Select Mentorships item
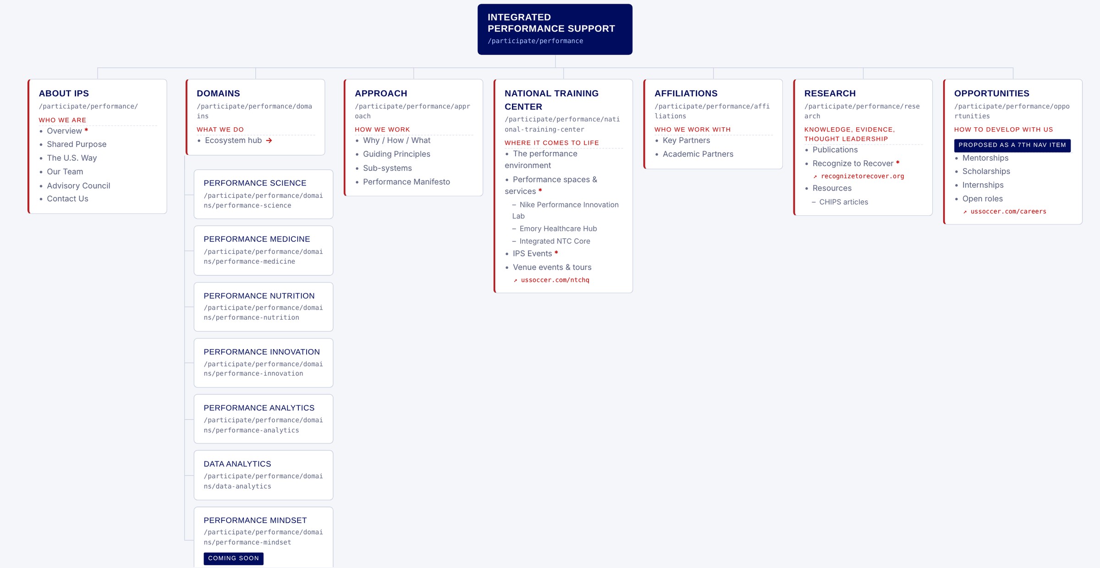This screenshot has height=568, width=1100. (985, 158)
